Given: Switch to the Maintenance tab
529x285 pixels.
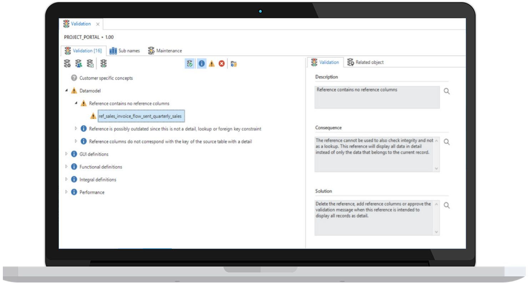Looking at the screenshot, I should [165, 51].
